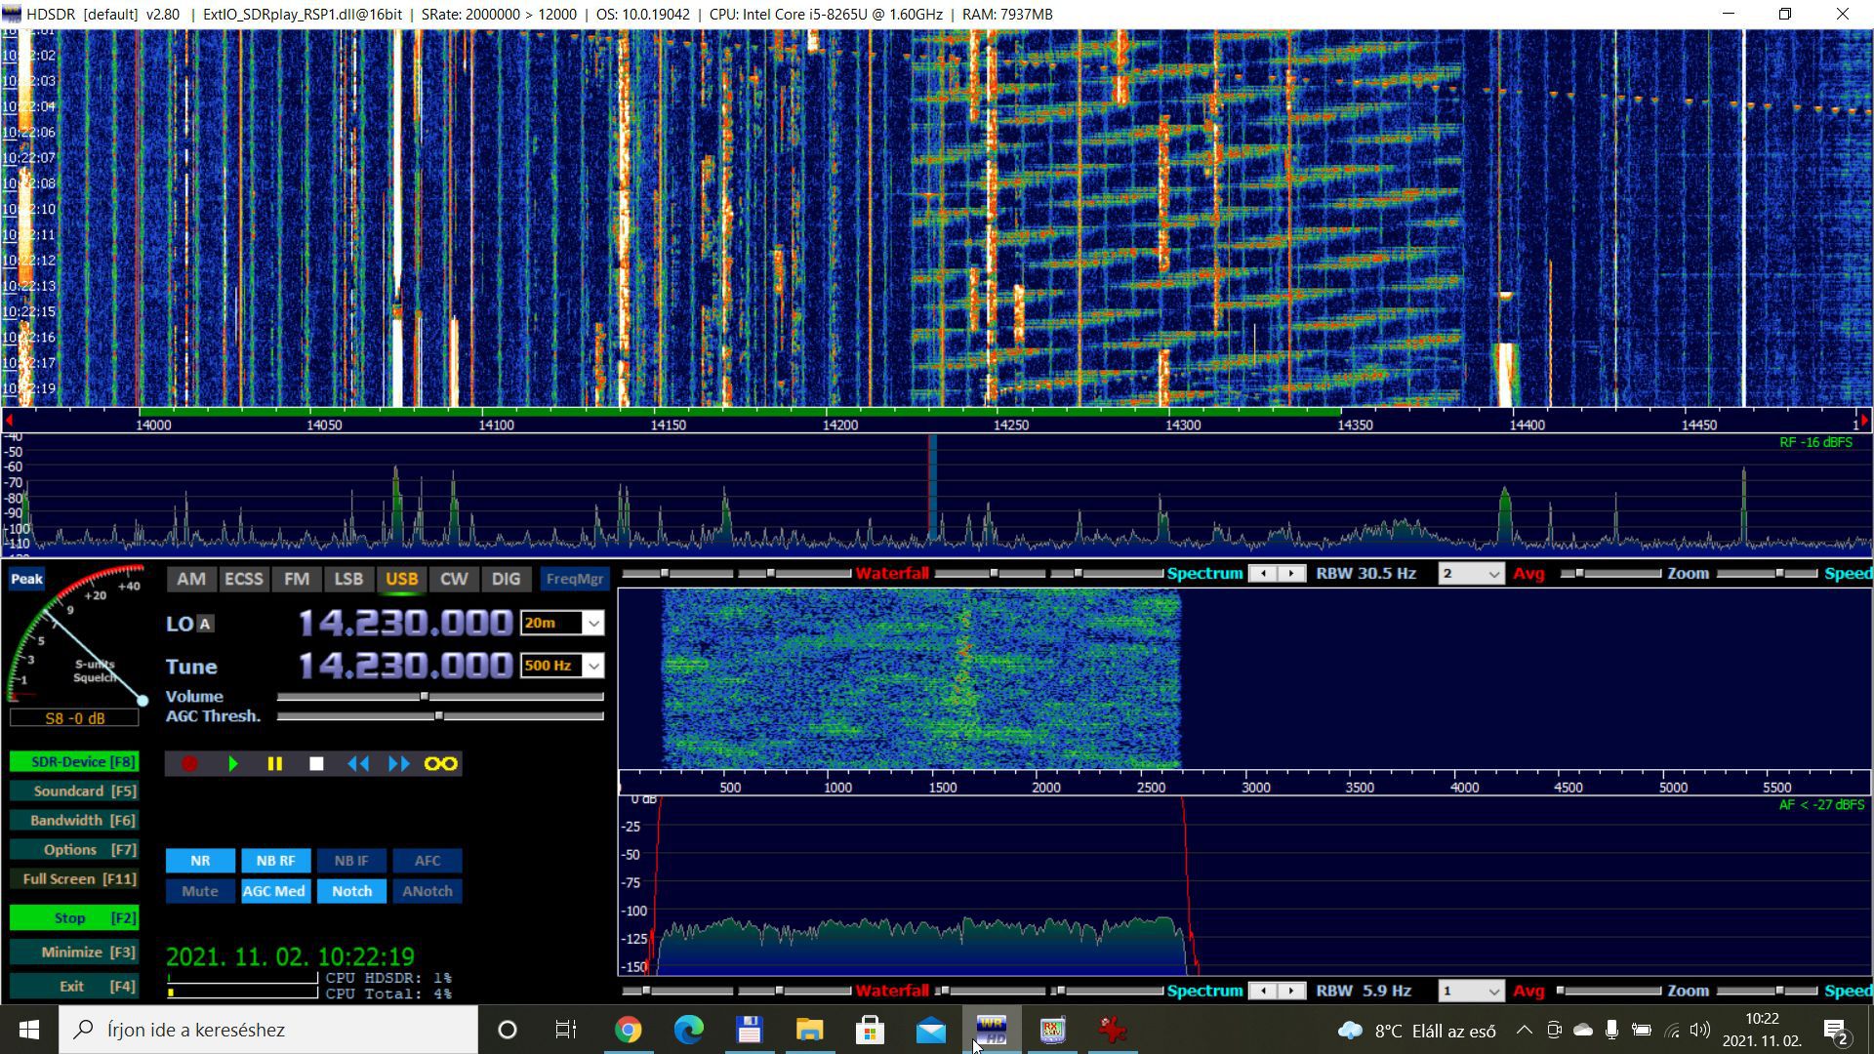1874x1054 pixels.
Task: Click the Tune frequency display
Action: click(x=405, y=667)
